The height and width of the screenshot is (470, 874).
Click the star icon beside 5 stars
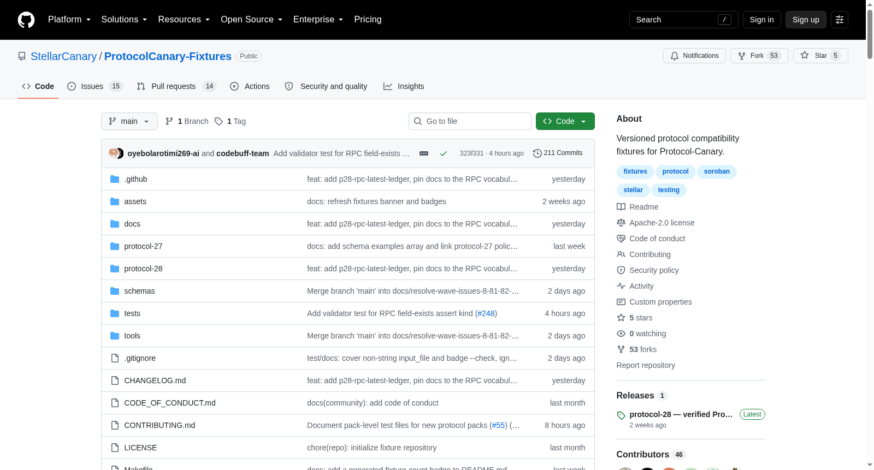[621, 318]
